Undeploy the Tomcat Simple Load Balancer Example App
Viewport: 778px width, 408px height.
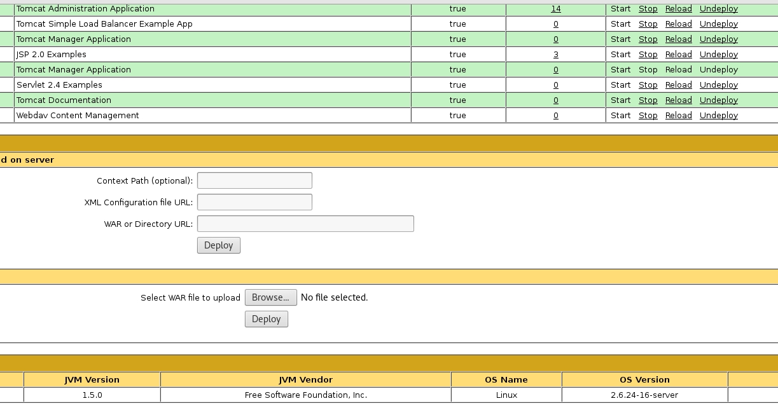pos(718,24)
